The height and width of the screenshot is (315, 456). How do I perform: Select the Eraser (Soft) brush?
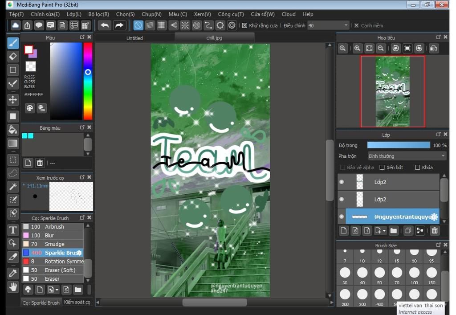coord(53,270)
